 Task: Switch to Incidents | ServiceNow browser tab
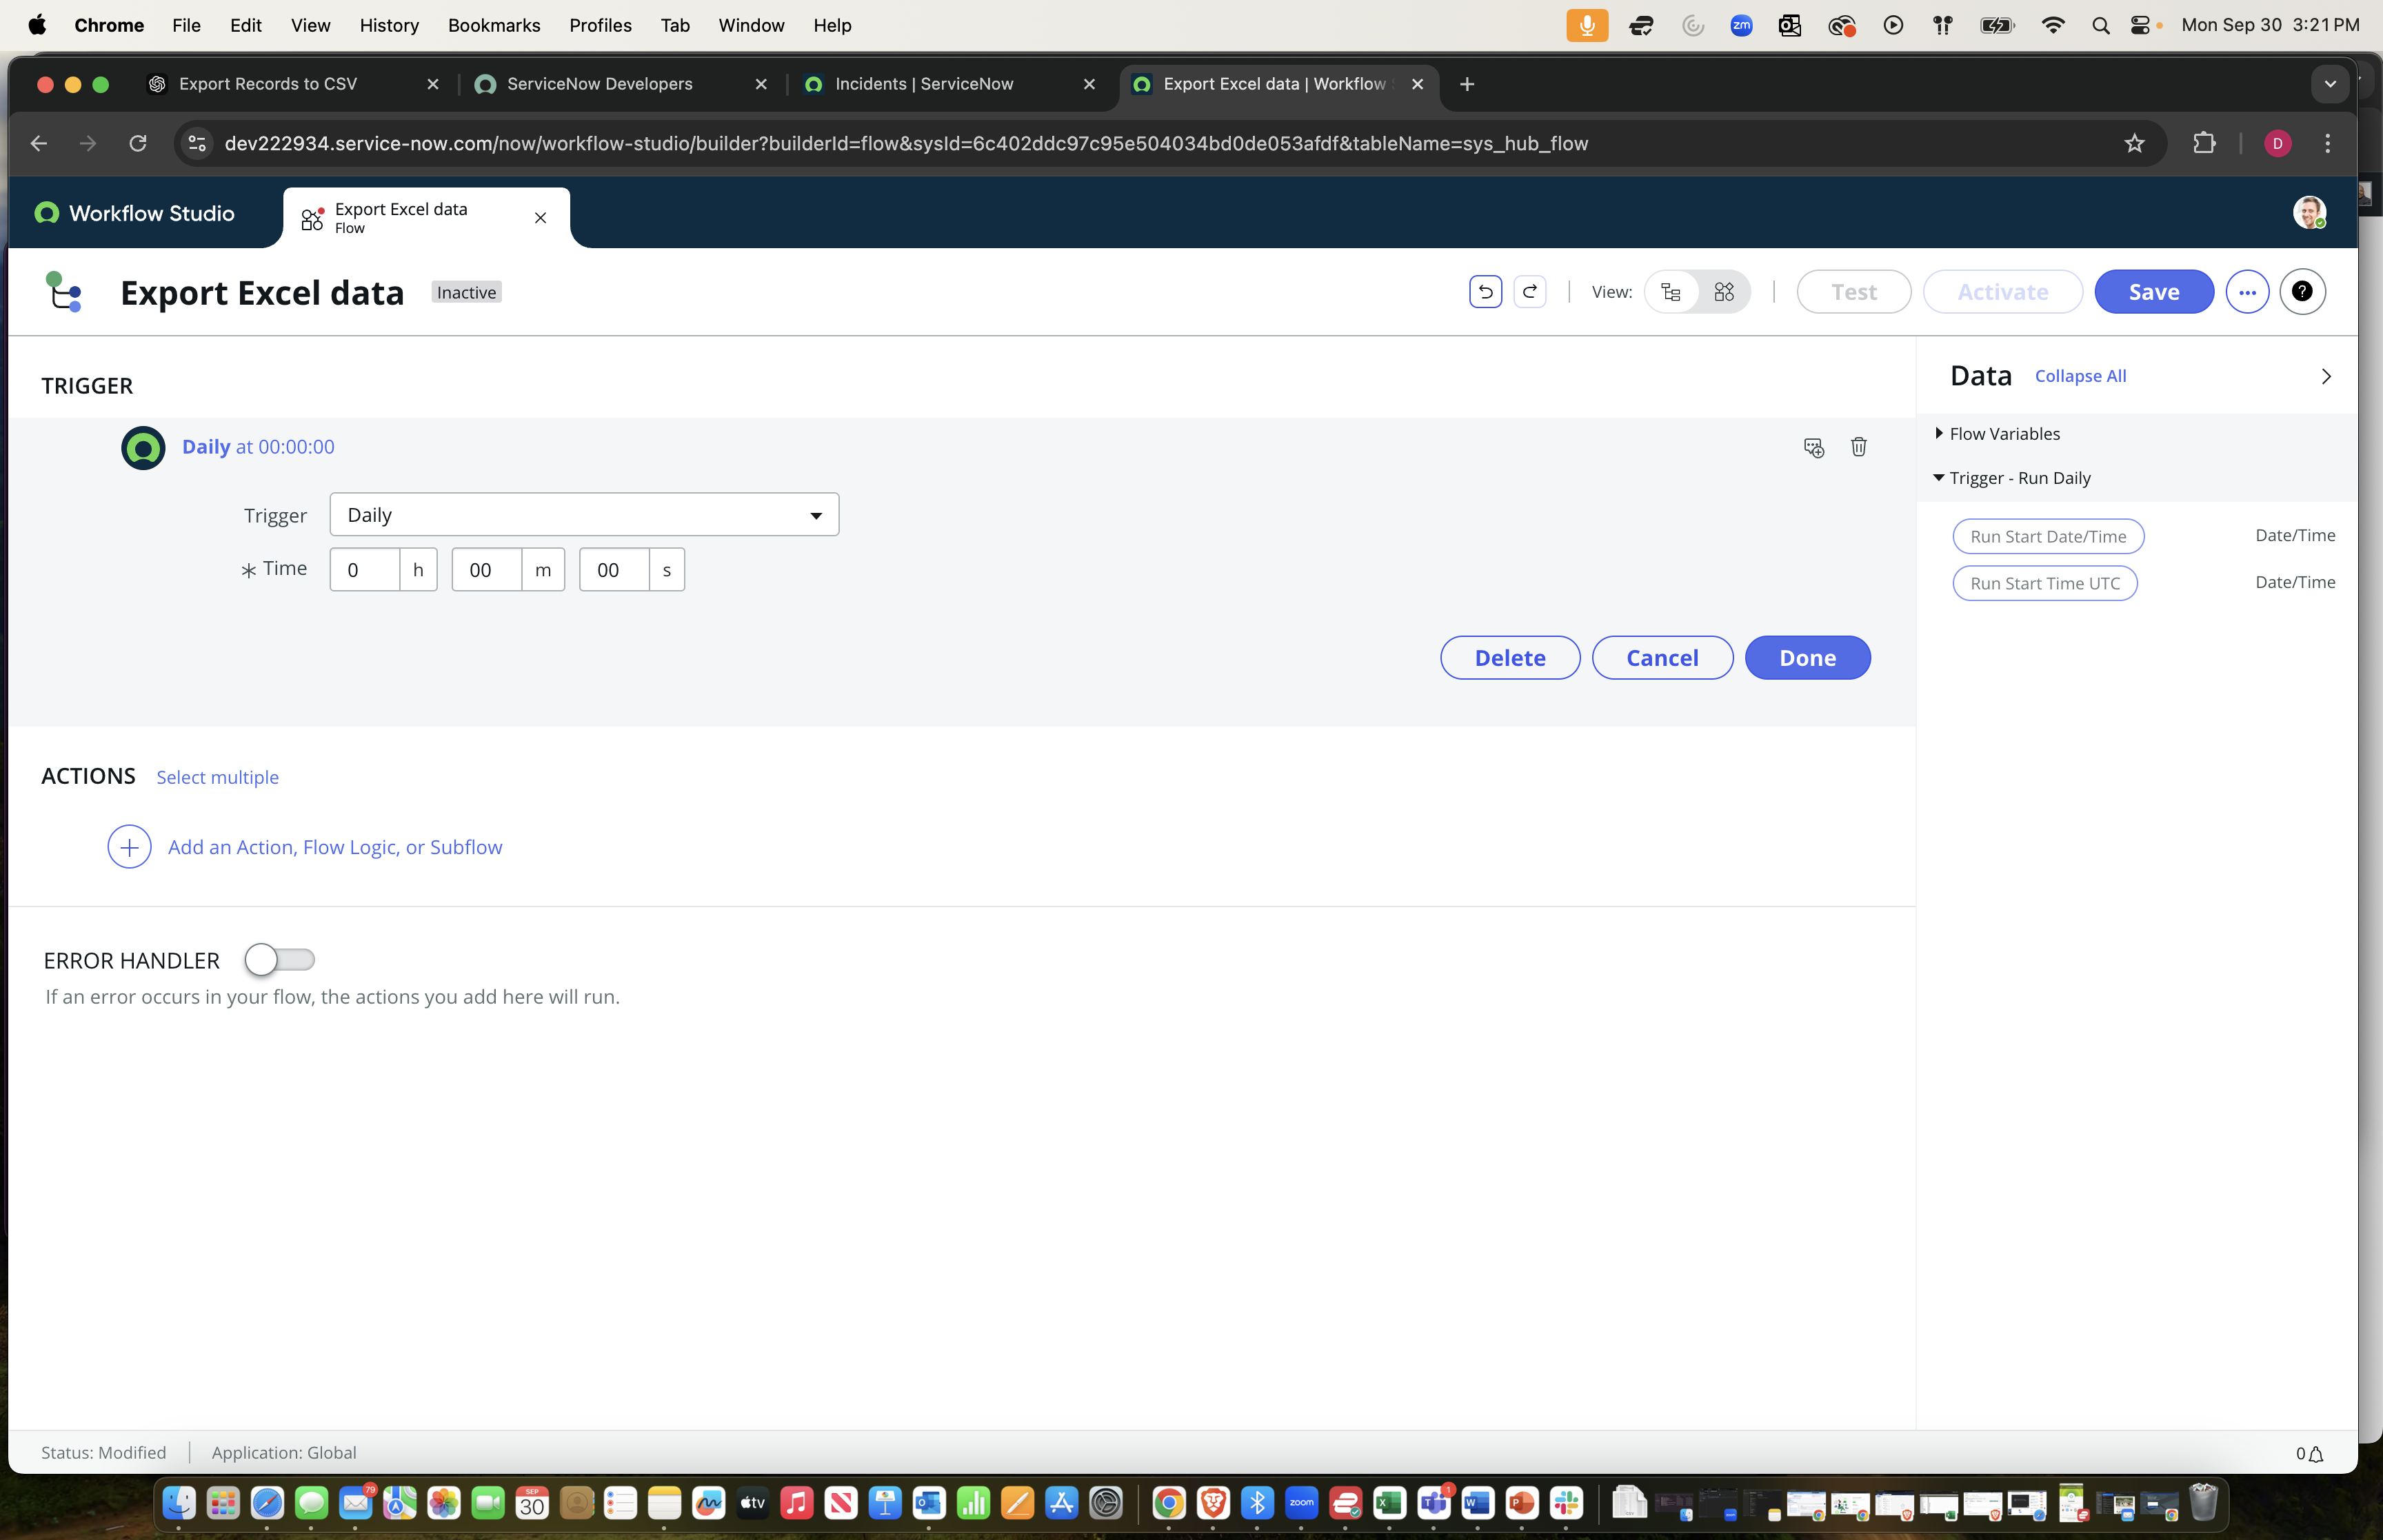point(923,84)
